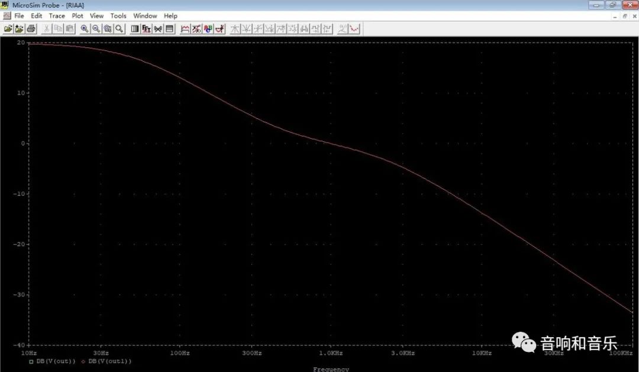Click the Add Trace icon
Screen dimensions: 639x372
(185, 28)
